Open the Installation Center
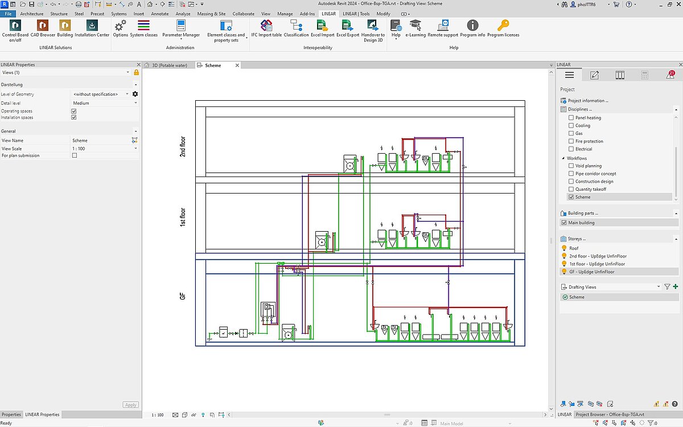This screenshot has width=683, height=427. (92, 26)
